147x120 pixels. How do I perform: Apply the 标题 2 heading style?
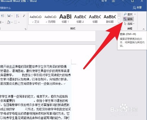[80, 19]
